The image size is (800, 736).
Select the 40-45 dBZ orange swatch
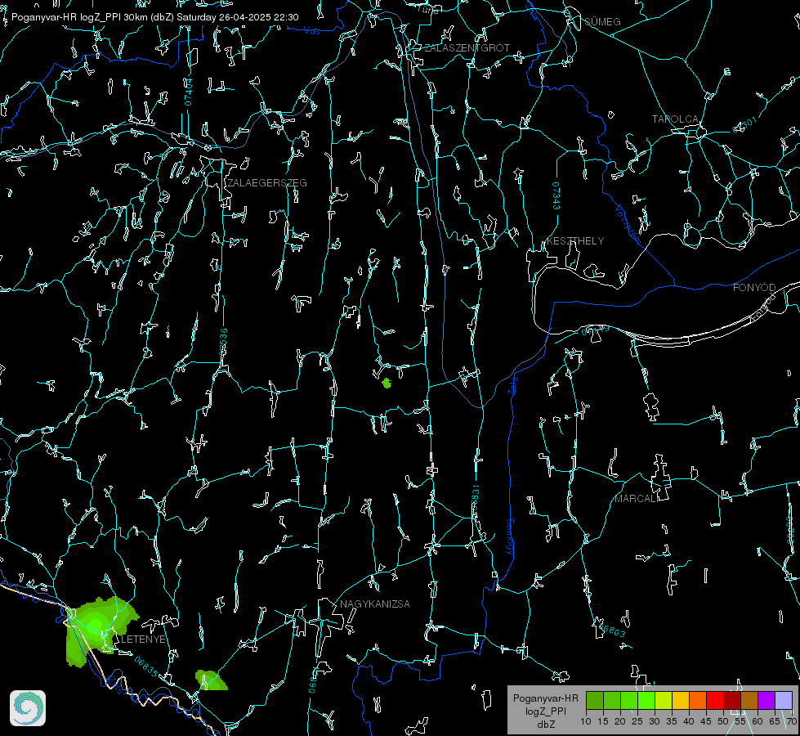pos(698,700)
